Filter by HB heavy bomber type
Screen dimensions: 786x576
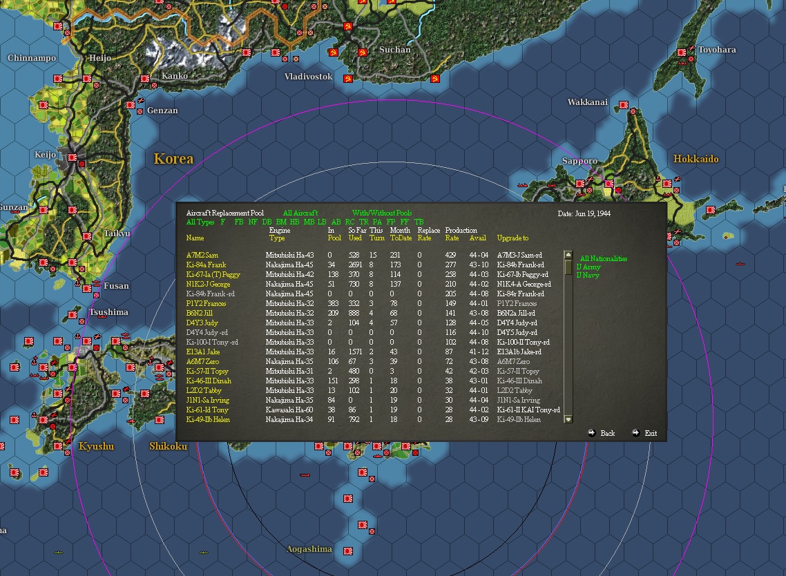[x=294, y=222]
